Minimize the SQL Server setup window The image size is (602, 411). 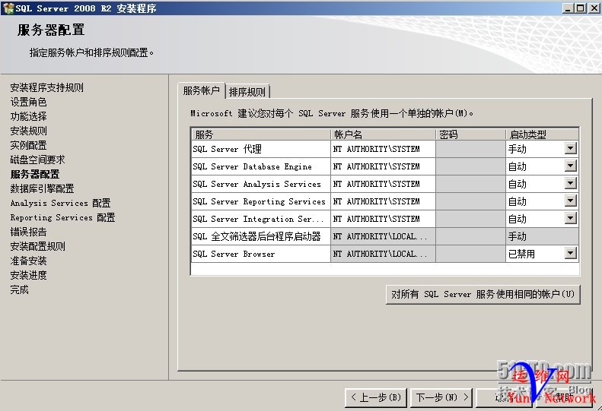click(569, 8)
